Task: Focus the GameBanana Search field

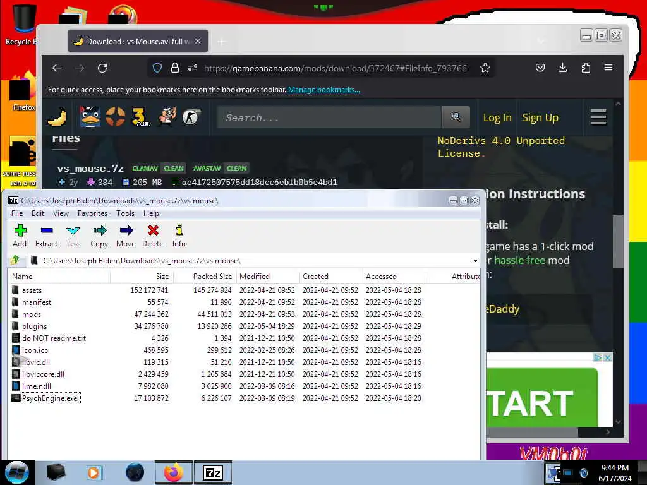Action: [329, 117]
